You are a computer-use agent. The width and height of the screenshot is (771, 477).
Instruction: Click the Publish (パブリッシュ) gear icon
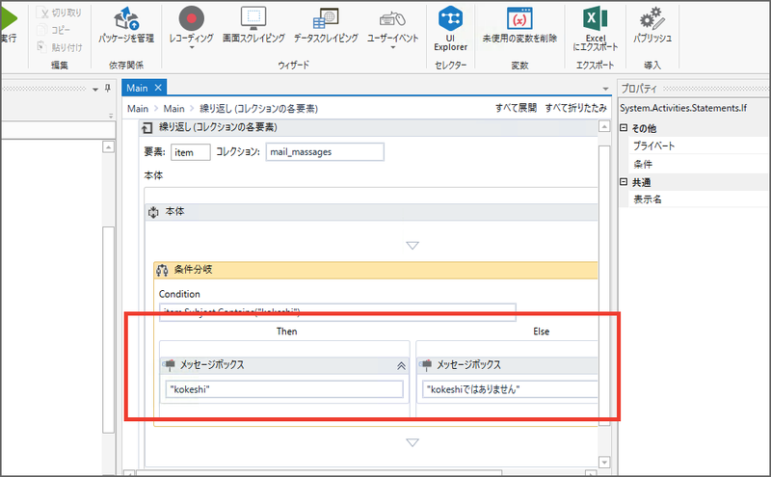[x=652, y=18]
